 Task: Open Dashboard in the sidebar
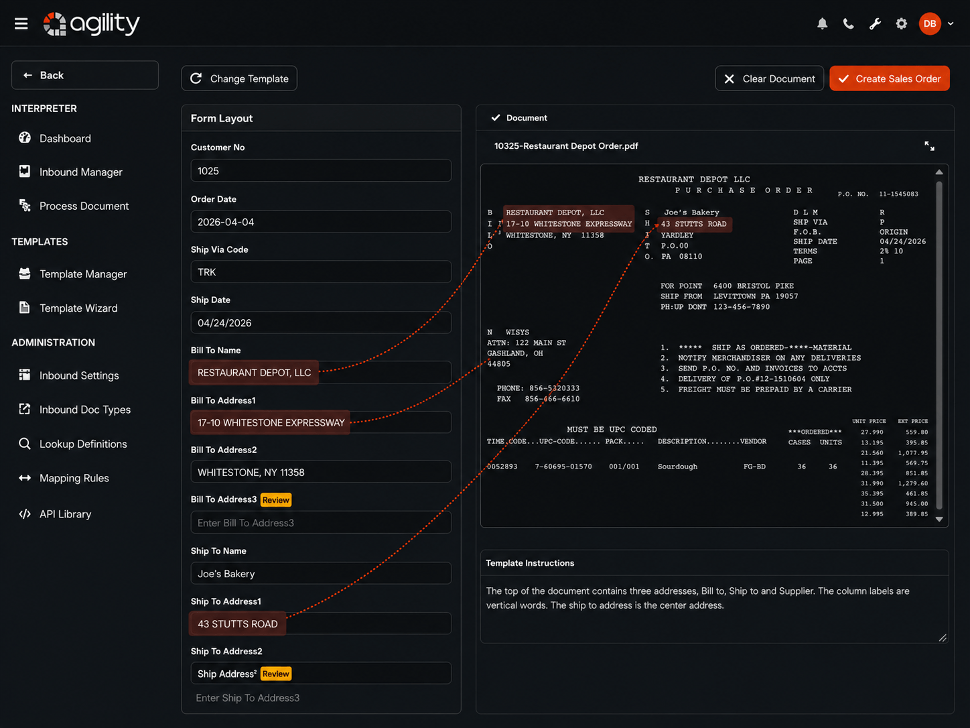[x=65, y=138]
